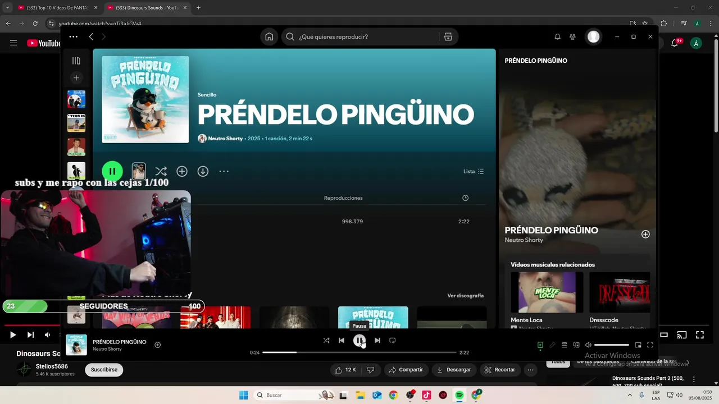Open the Lista view dropdown
This screenshot has height=404, width=719.
tap(474, 171)
